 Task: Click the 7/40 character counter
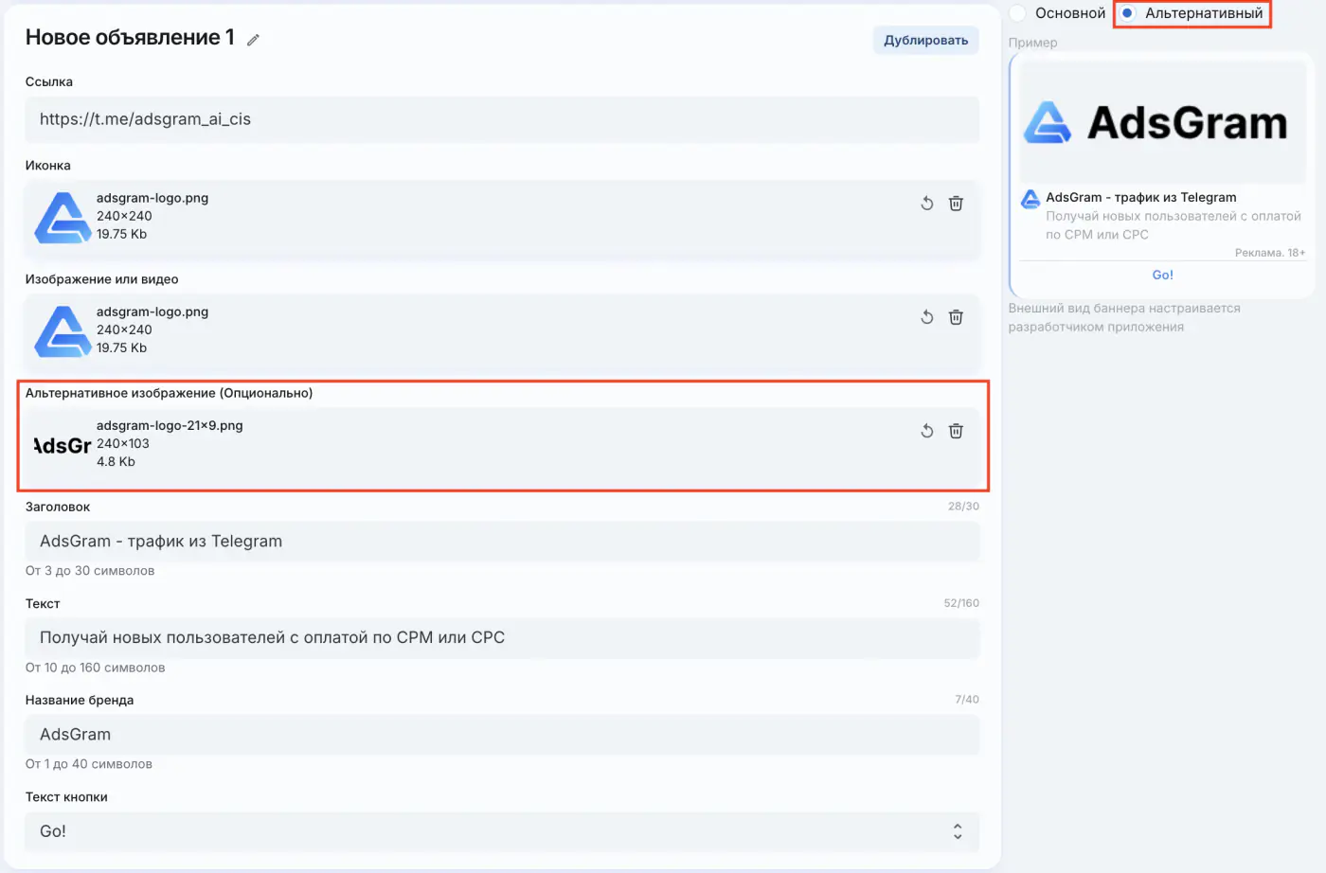click(967, 700)
